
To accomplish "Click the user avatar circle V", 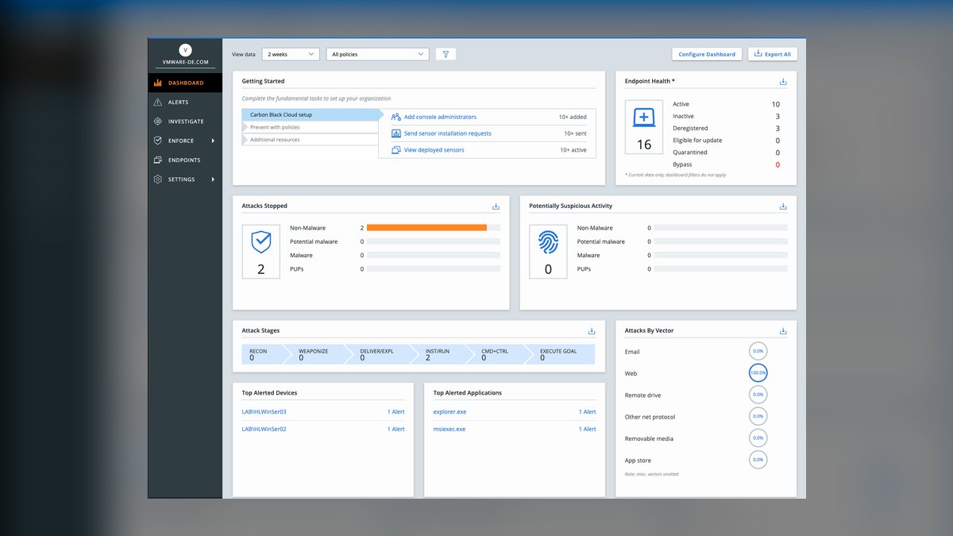I will point(186,50).
